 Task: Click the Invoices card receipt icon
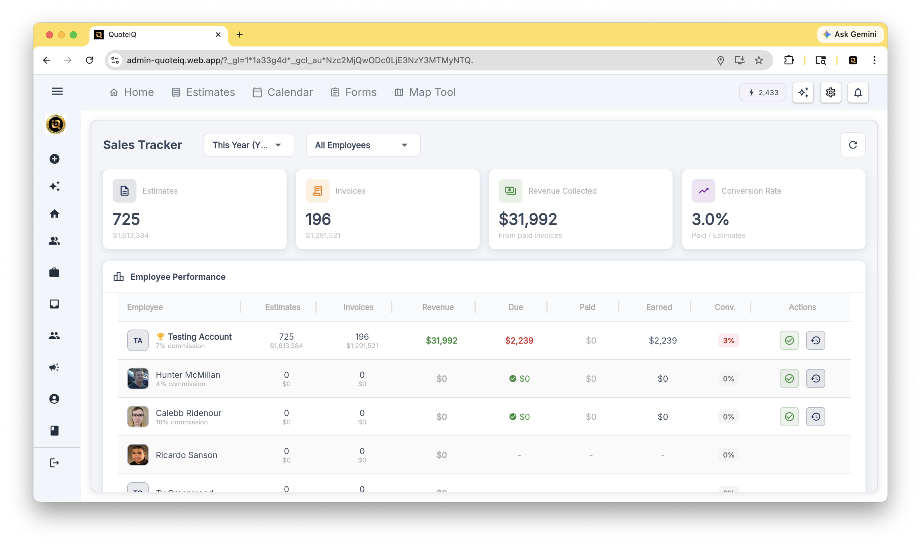318,191
